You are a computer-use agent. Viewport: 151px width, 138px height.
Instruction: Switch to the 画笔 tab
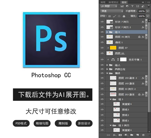(x=103, y=2)
